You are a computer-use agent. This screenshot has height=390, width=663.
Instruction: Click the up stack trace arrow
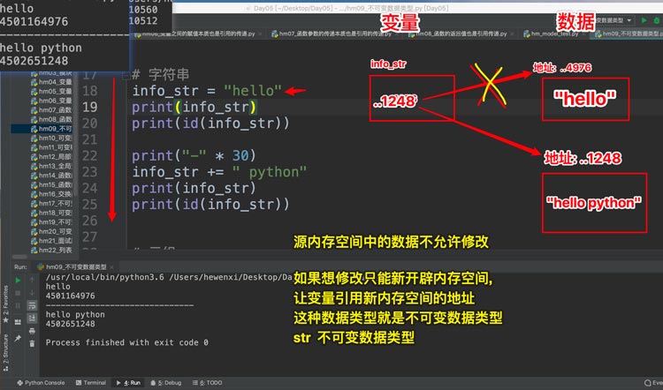pos(32,280)
